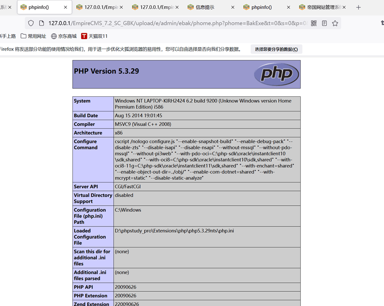
Task: Select the System row label
Action: (82, 101)
